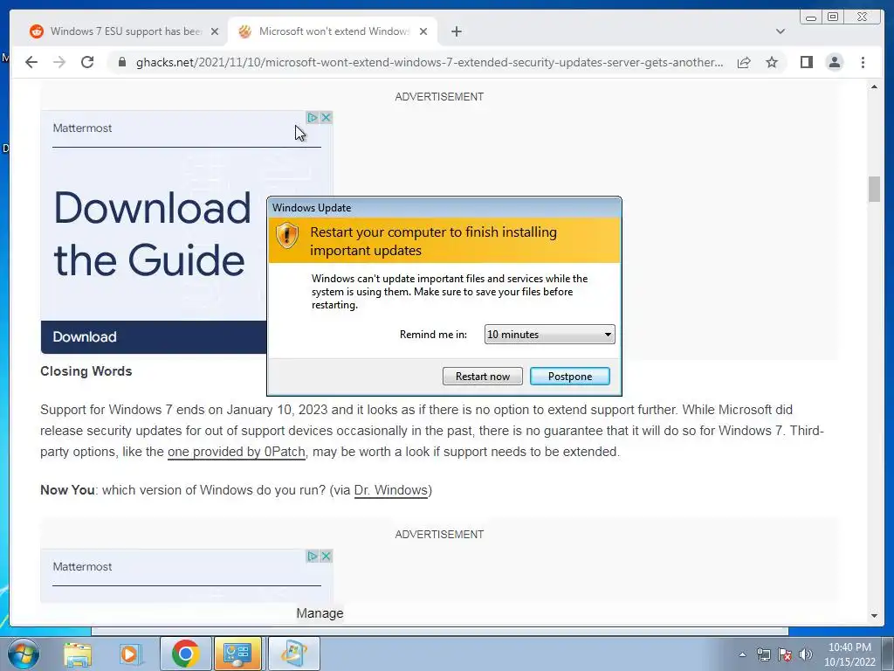Close the Windows 7 ESU support tab
This screenshot has width=894, height=671.
pyautogui.click(x=215, y=31)
